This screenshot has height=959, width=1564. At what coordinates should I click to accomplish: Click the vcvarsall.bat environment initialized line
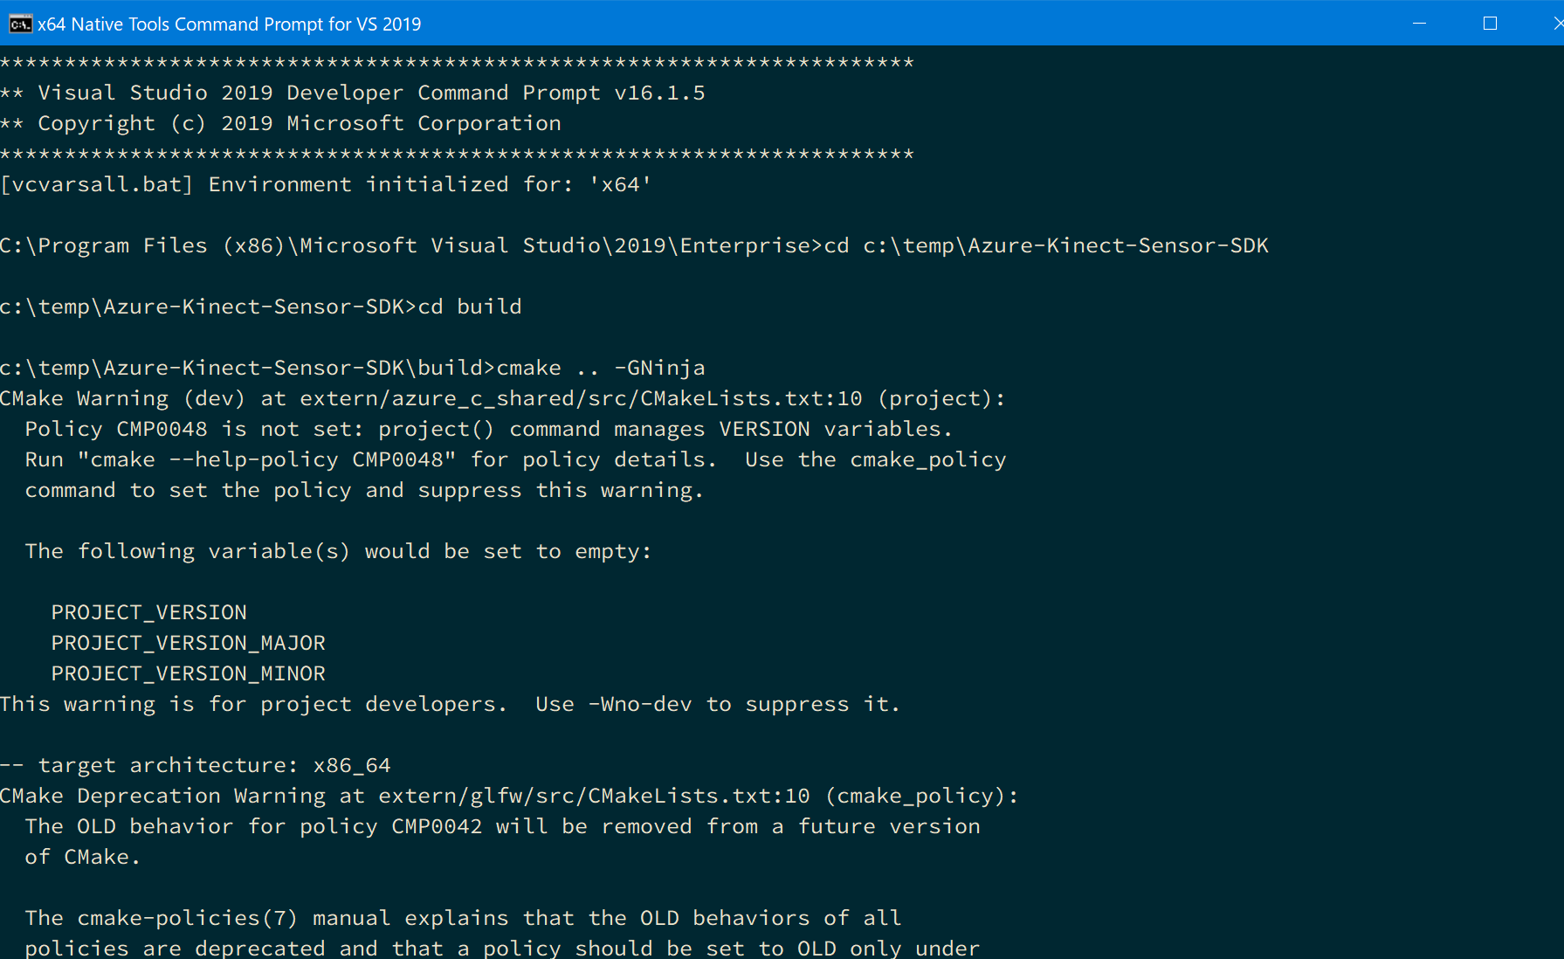tap(325, 184)
